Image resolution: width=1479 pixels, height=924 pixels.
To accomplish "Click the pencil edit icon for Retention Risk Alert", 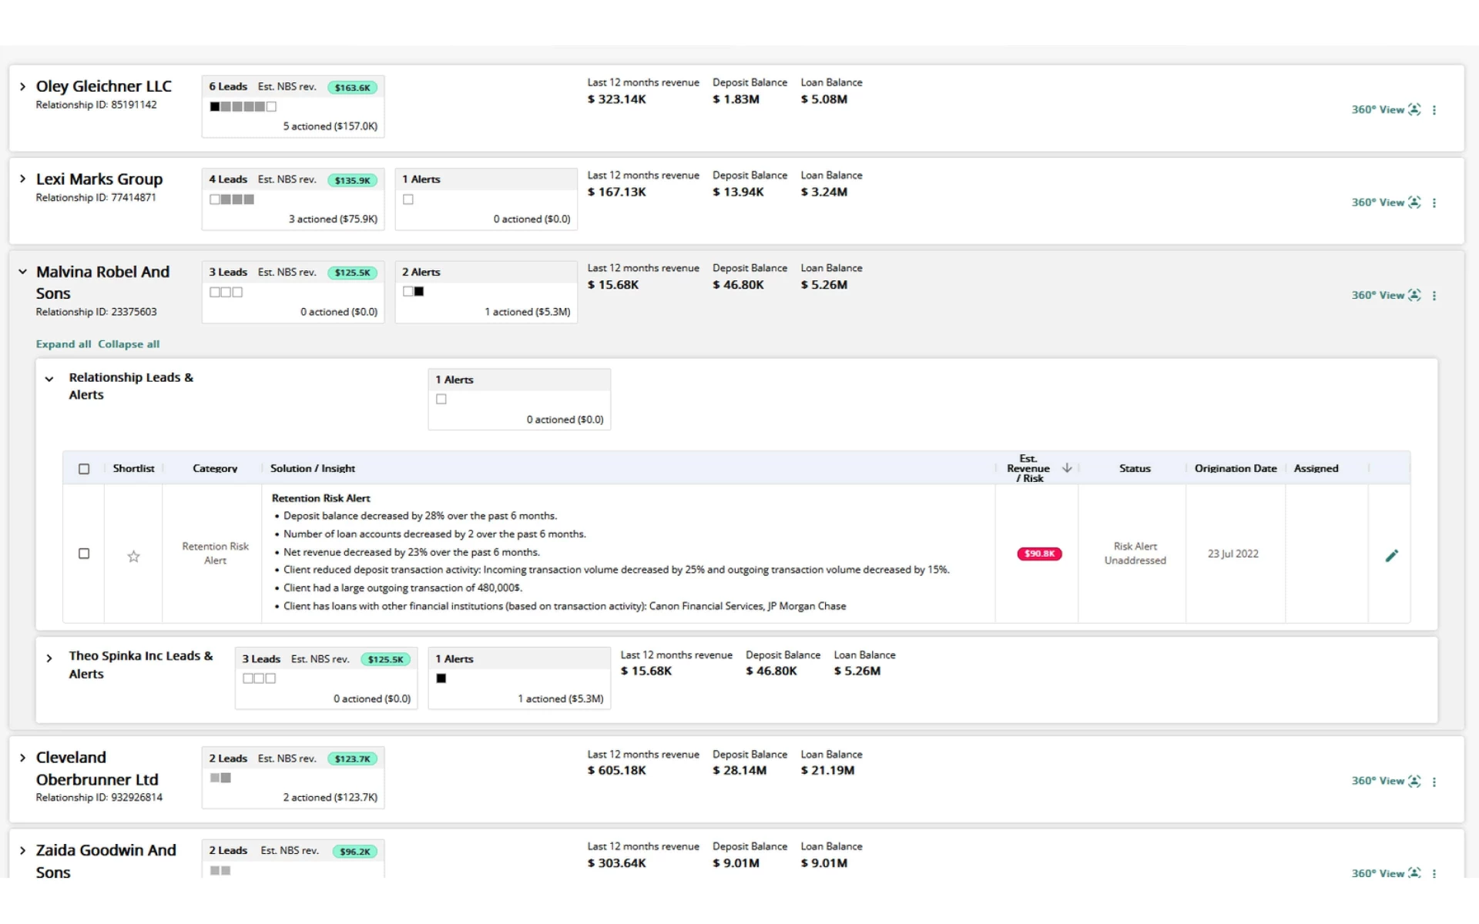I will (x=1391, y=555).
